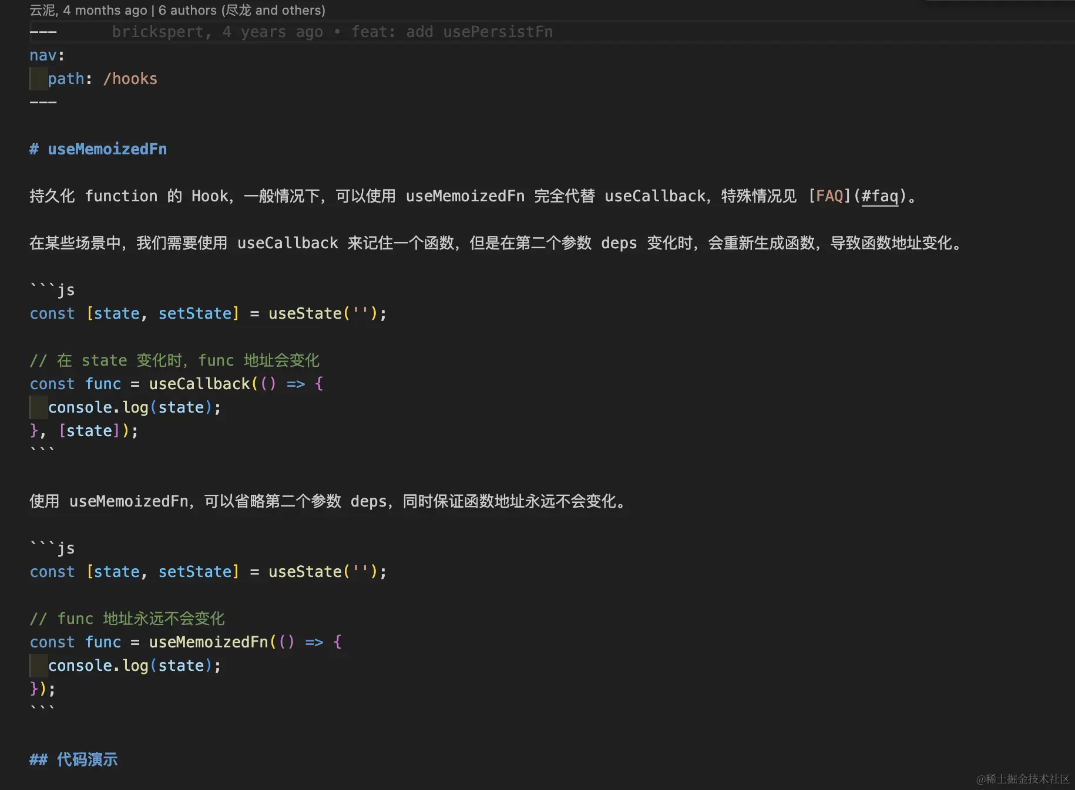Image resolution: width=1075 pixels, height=790 pixels.
Task: Click the first '```js' code fence marker
Action: [52, 289]
